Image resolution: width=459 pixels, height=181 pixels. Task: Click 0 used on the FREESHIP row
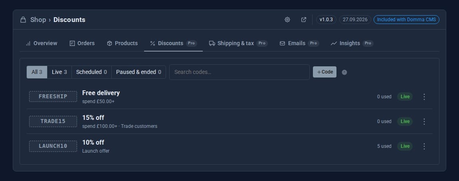pos(384,97)
